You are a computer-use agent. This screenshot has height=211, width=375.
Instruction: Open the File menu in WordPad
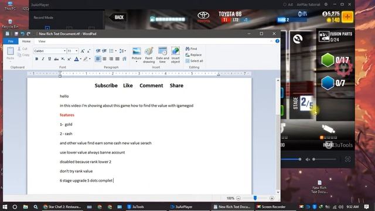(11, 41)
